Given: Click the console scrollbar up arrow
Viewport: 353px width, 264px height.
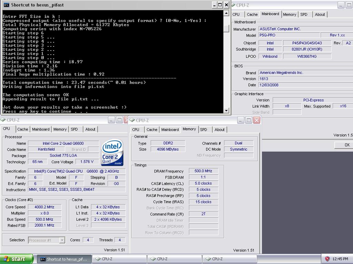Looking at the screenshot, I should 226,13.
